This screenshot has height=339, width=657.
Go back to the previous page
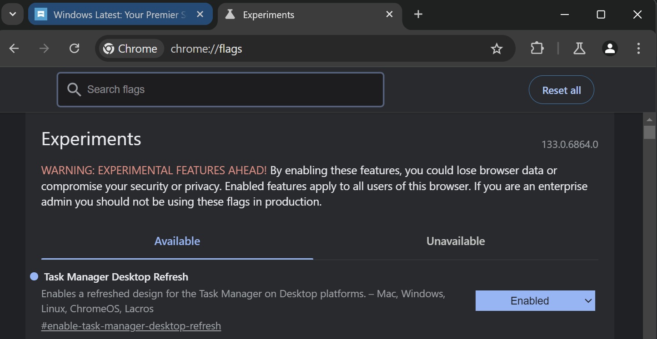14,49
